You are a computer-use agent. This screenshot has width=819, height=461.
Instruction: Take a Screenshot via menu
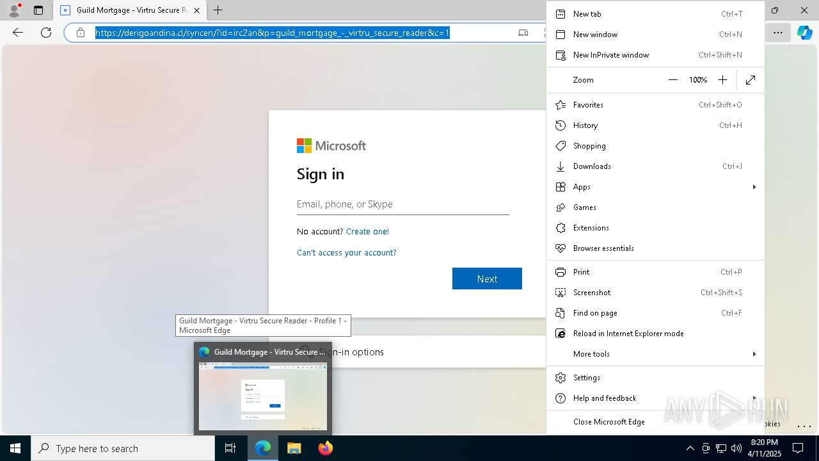click(655, 293)
